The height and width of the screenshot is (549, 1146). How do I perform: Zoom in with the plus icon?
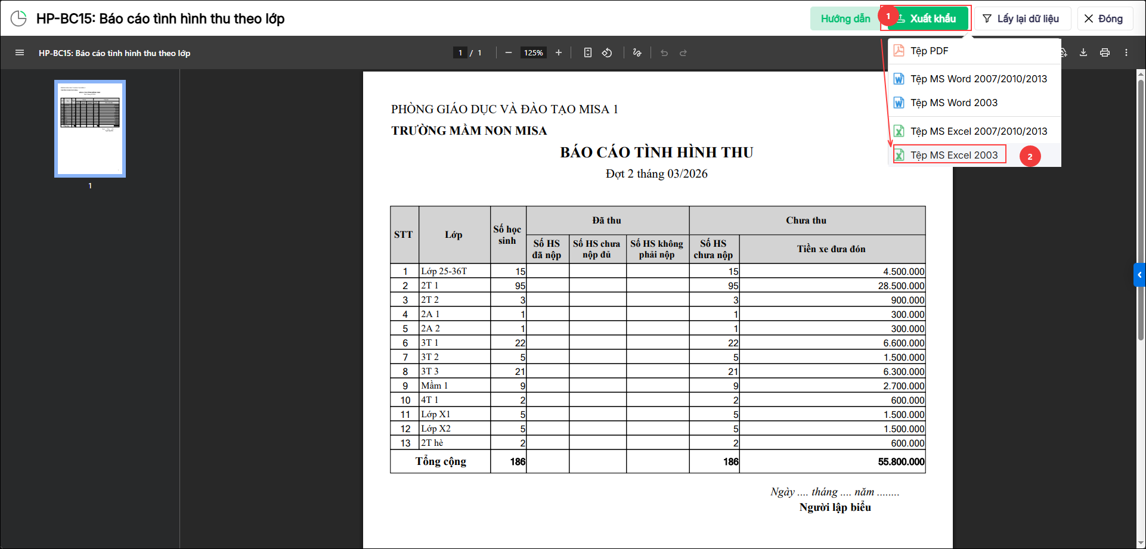click(559, 52)
